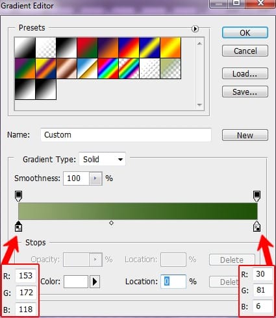The height and width of the screenshot is (318, 276).
Task: Pick the Blue, Red, Yellow preset
Action: tap(129, 47)
